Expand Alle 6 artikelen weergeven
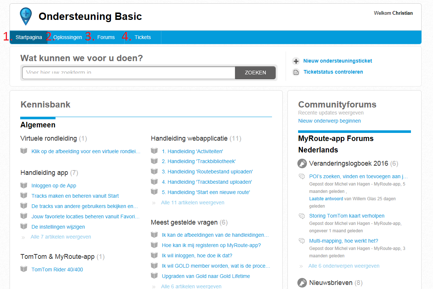Image resolution: width=433 pixels, height=289 pixels. point(191,286)
